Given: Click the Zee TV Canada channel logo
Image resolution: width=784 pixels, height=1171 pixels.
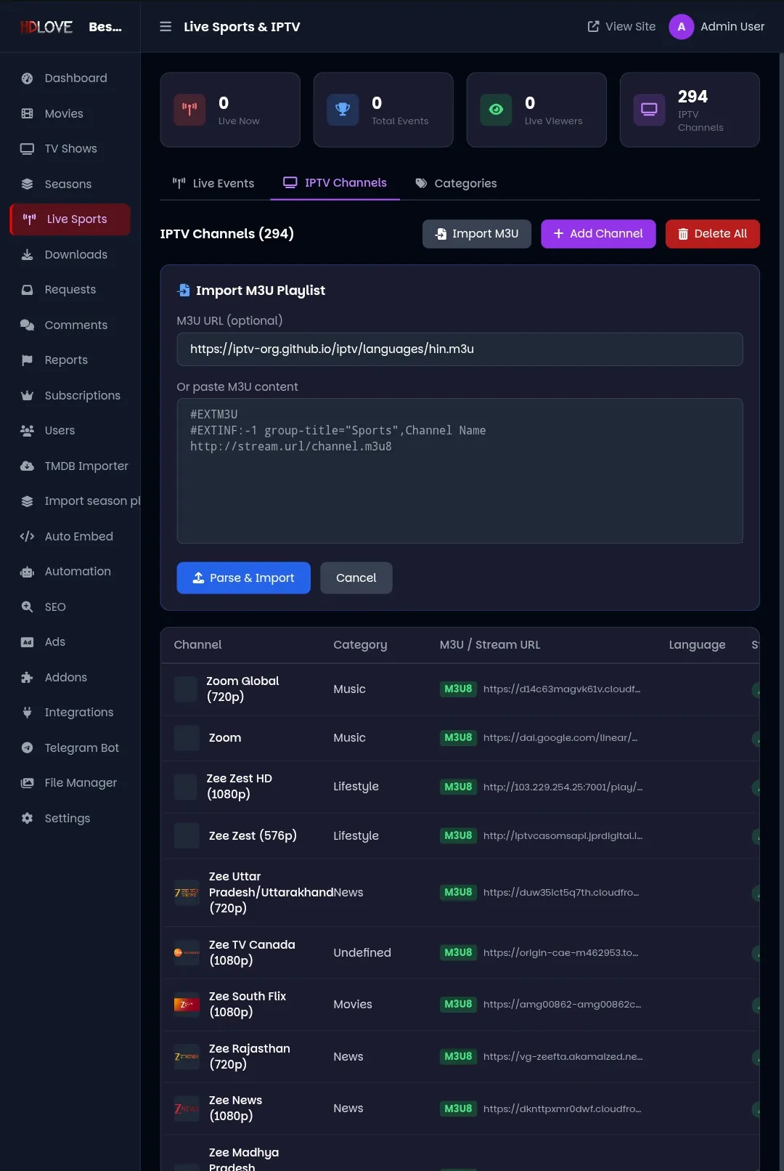Looking at the screenshot, I should point(187,953).
